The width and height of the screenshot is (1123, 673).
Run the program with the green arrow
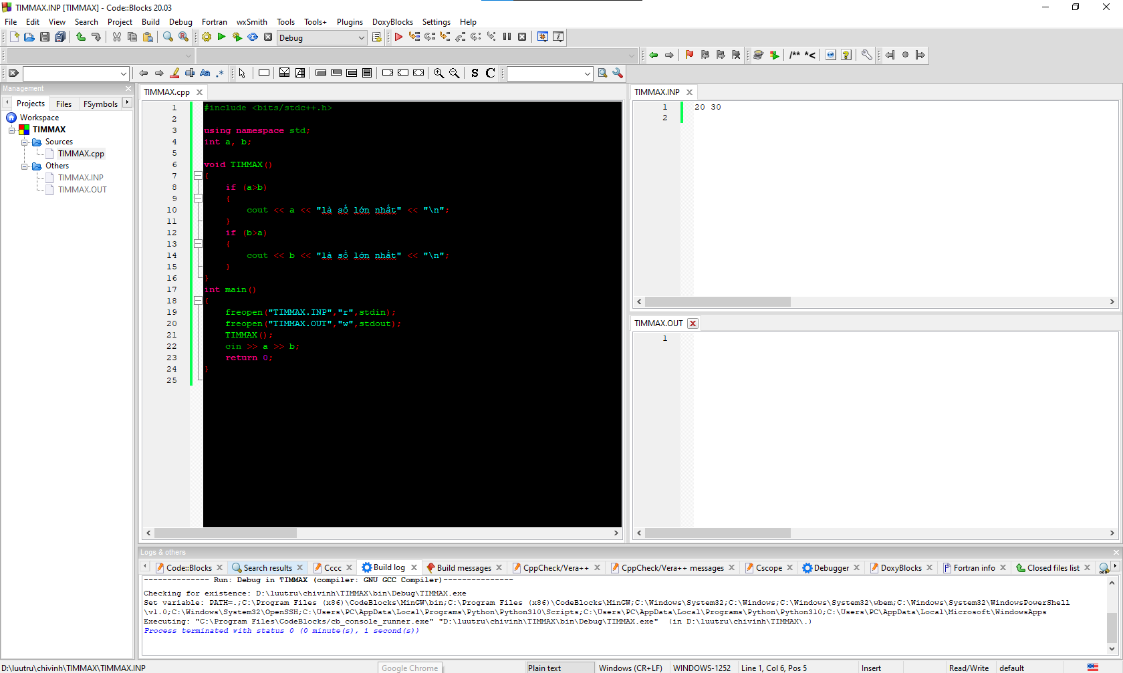[x=222, y=37]
